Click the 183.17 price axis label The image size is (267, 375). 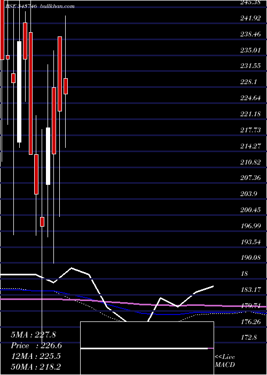click(250, 290)
